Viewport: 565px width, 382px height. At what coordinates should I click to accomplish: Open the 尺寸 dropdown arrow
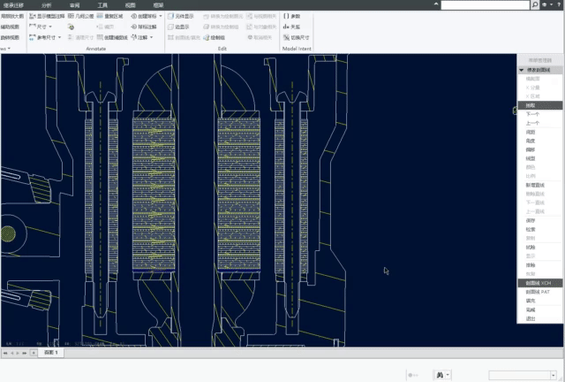pyautogui.click(x=50, y=27)
